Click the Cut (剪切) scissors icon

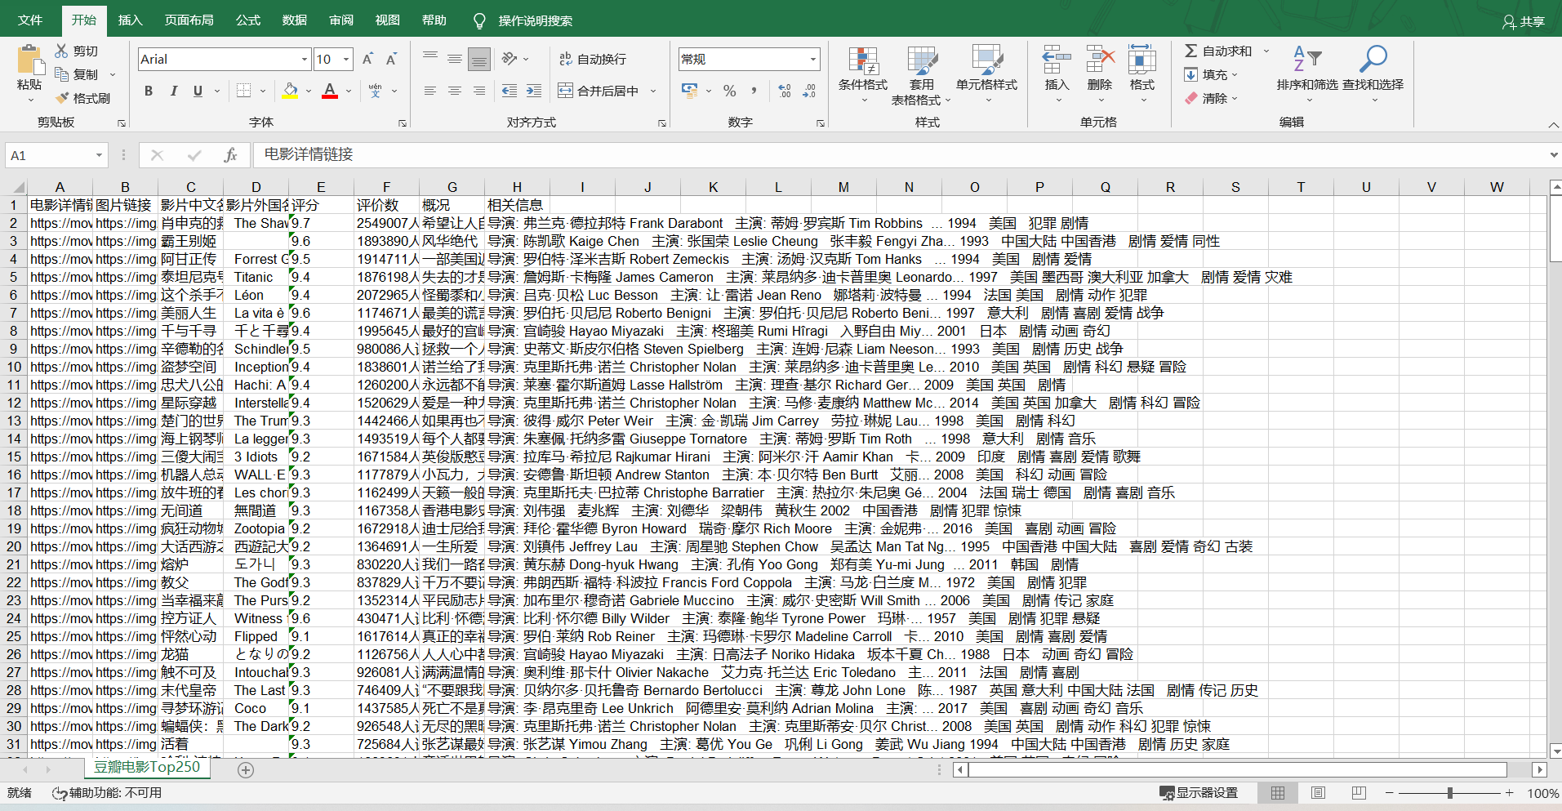click(x=62, y=51)
